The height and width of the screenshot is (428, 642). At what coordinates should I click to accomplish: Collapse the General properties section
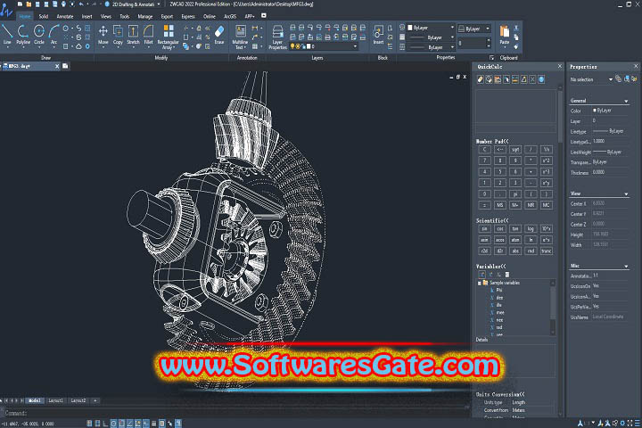click(626, 101)
